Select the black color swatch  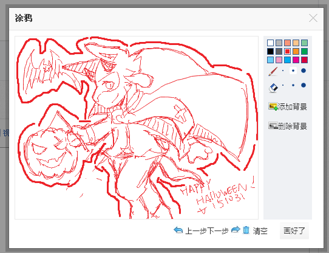[x=270, y=51]
